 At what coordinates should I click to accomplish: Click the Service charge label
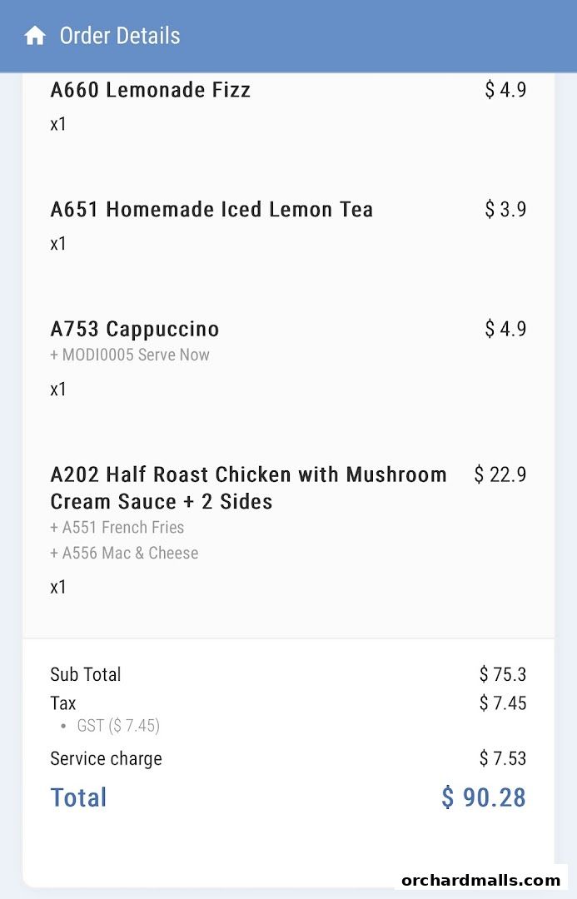(106, 758)
